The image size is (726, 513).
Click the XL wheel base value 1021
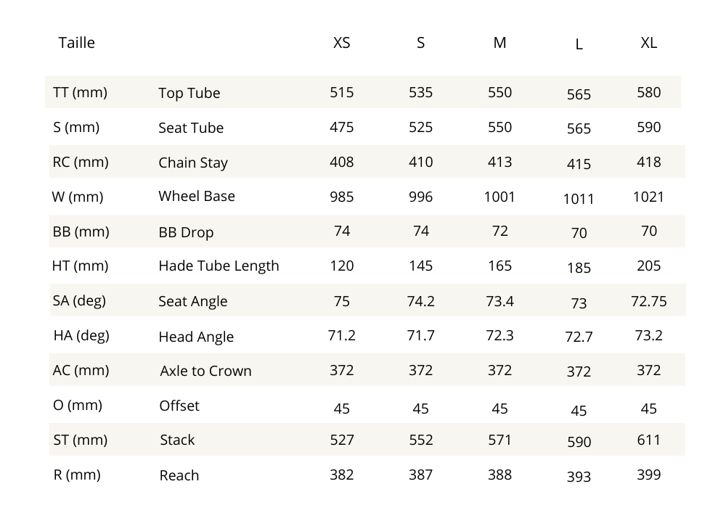pos(648,197)
